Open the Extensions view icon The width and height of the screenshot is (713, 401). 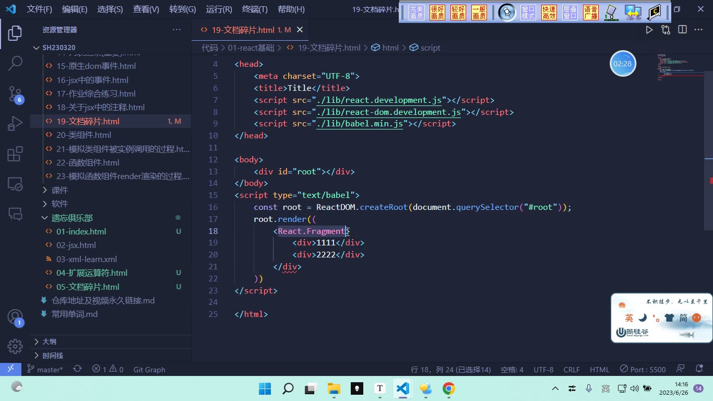(x=15, y=154)
